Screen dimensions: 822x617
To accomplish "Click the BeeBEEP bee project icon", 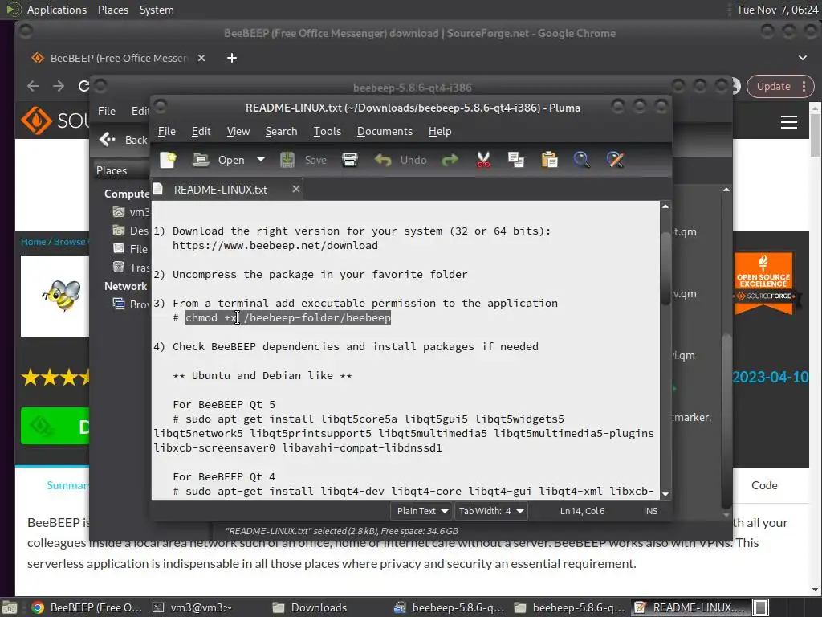I will tap(61, 296).
